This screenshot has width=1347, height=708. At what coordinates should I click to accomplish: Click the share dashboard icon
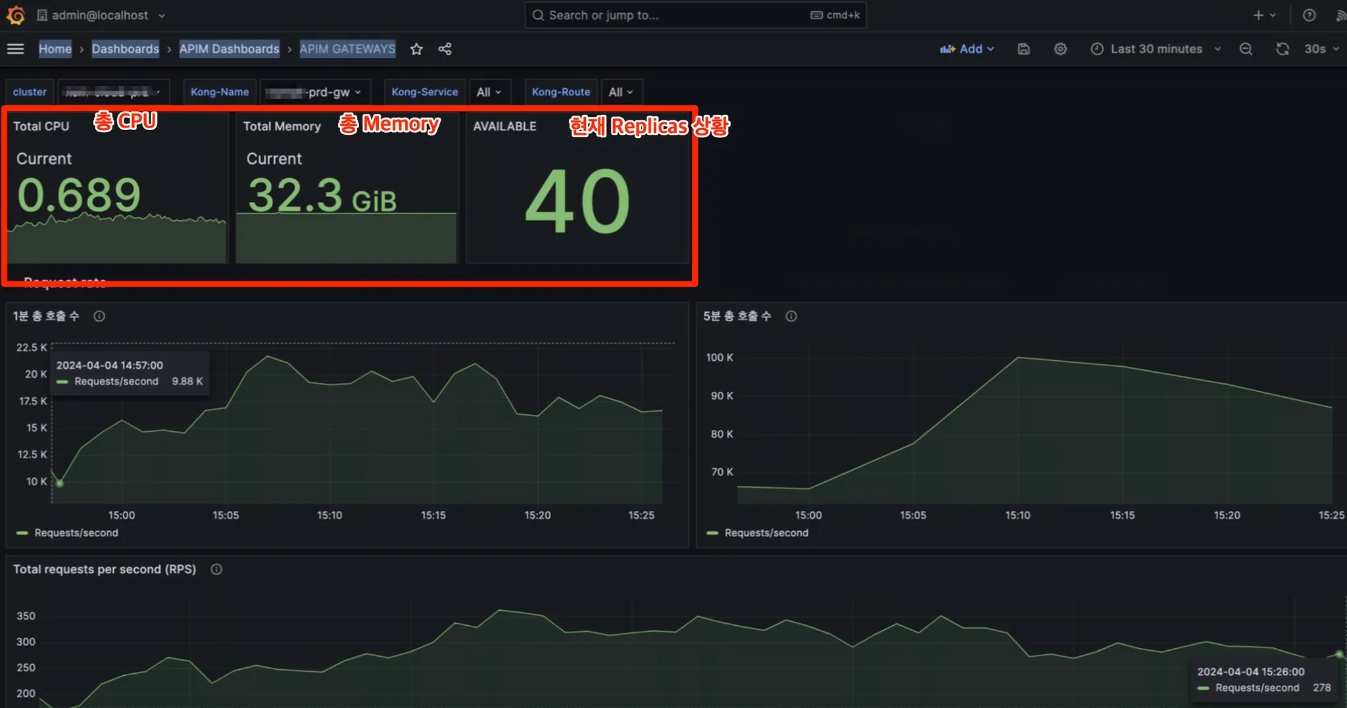coord(445,49)
